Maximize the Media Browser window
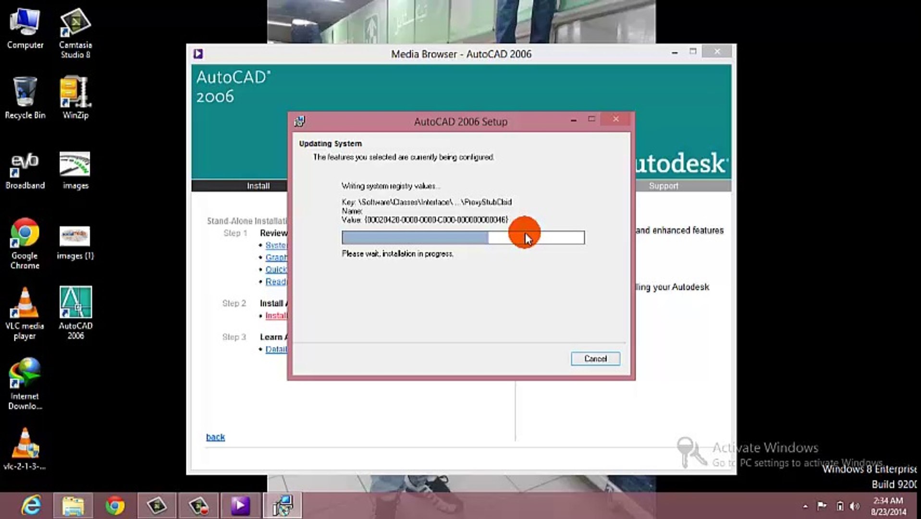Viewport: 921px width, 519px height. 693,51
